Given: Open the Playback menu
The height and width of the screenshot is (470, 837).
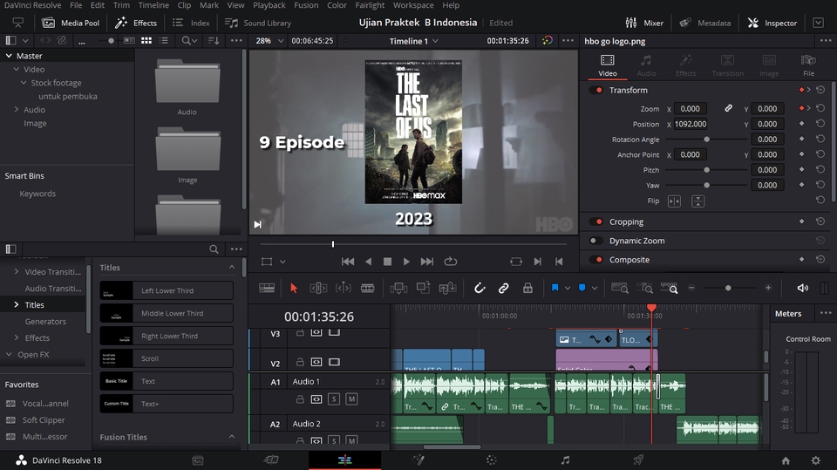Looking at the screenshot, I should 269,5.
